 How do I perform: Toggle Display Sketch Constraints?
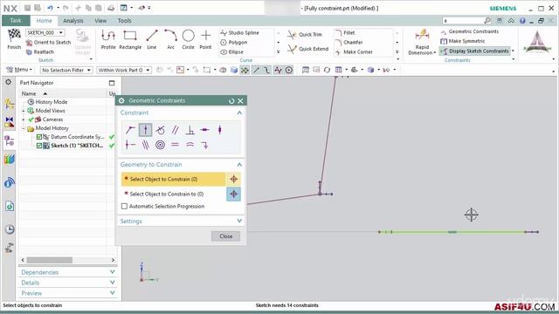pyautogui.click(x=475, y=51)
